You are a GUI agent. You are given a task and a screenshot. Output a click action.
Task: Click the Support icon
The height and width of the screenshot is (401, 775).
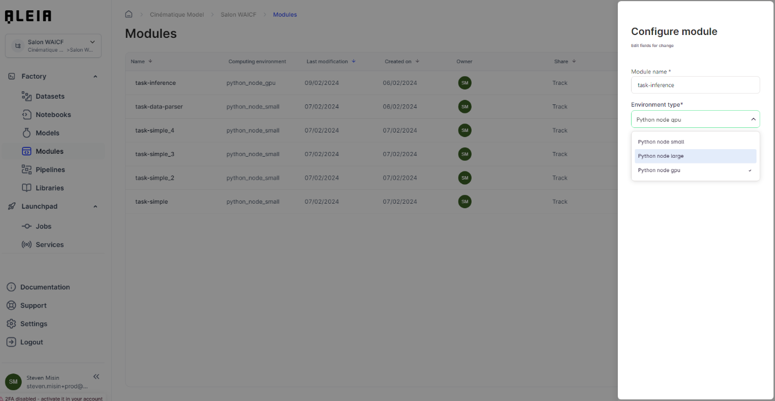(x=11, y=305)
